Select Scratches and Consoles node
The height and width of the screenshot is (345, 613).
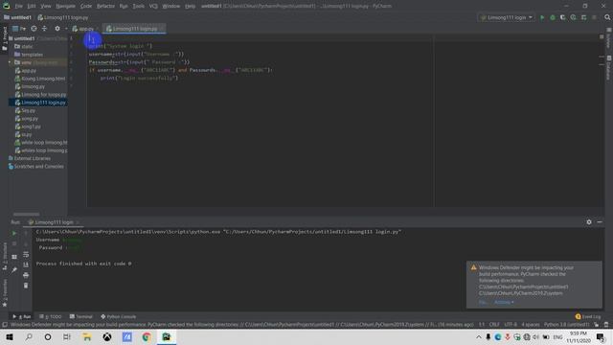[38, 167]
